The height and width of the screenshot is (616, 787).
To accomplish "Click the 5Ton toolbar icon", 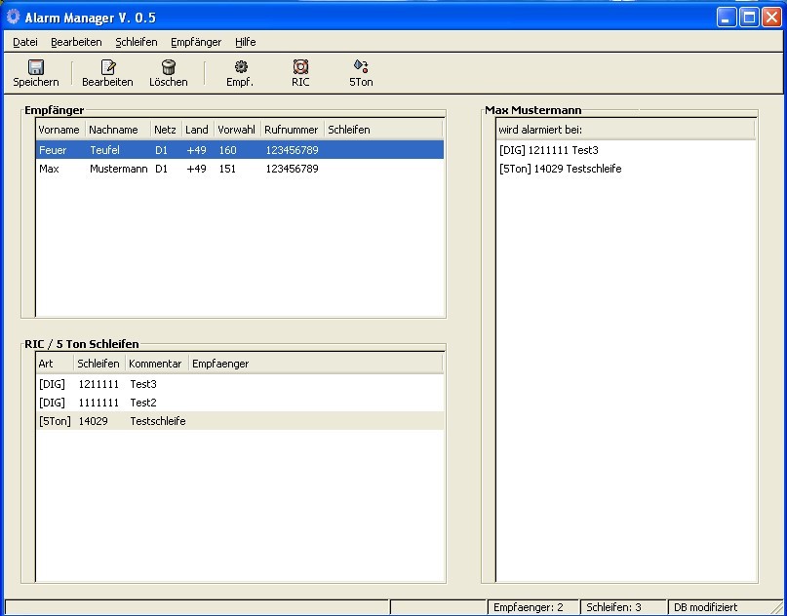I will click(361, 67).
